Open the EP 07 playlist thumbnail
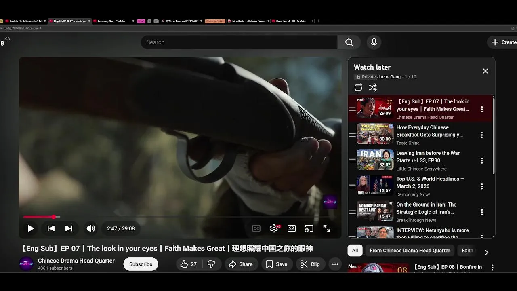The image size is (517, 291). pyautogui.click(x=375, y=108)
